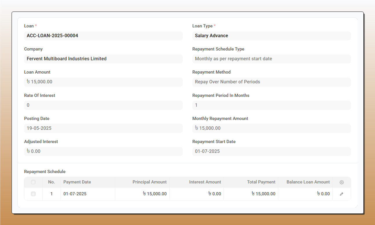
Task: Click the Monthly Repayment Amount field
Action: click(272, 128)
